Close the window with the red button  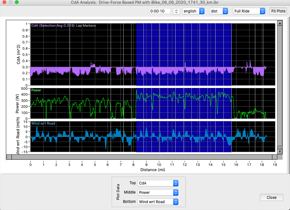tap(5, 2)
